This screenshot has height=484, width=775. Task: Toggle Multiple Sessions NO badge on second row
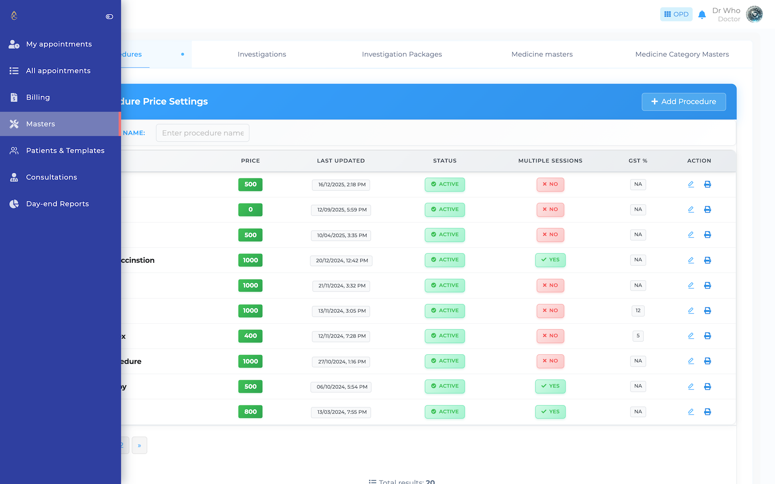(550, 210)
